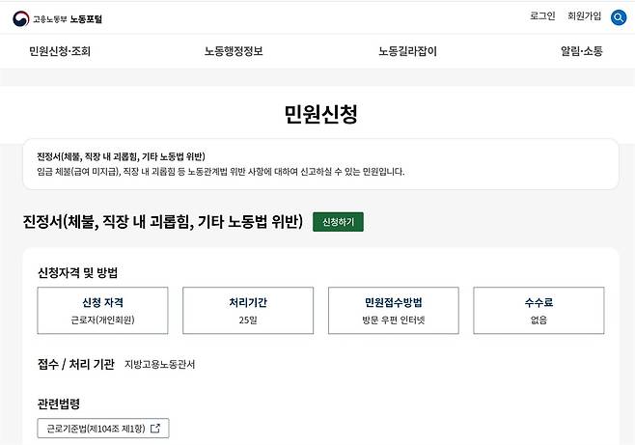Go to the 알림·소통 menu
635x445 pixels.
(581, 51)
